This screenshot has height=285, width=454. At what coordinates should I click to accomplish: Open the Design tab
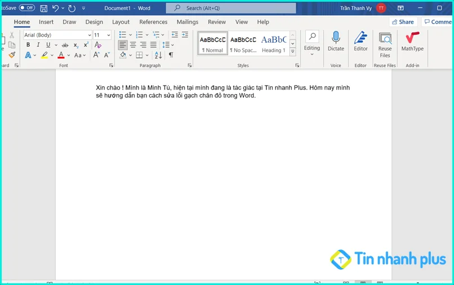94,22
